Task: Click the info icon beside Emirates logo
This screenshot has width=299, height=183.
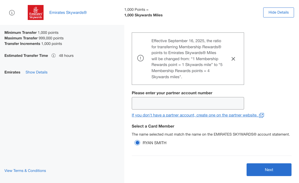Action: [12, 13]
